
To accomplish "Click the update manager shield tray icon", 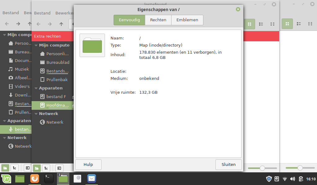I will click(x=269, y=179).
